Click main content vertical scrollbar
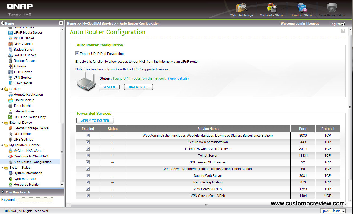The image size is (353, 214). click(350, 107)
